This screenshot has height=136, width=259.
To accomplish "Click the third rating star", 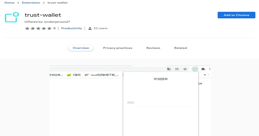I will pos(38,28).
